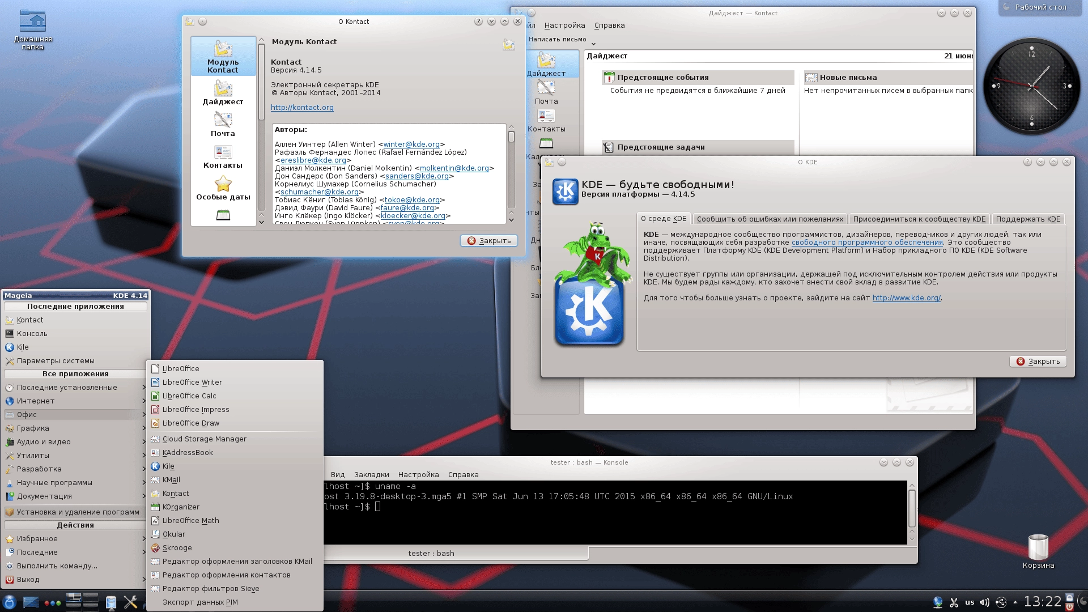
Task: Click the lock screen button in panel
Action: (1069, 597)
